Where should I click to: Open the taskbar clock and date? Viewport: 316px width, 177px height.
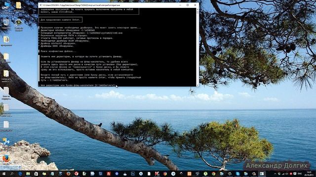coord(309,174)
